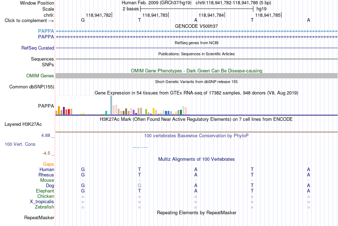Screen dimensions: 338x226
Task: Click the SNPs track label
Action: [48, 65]
